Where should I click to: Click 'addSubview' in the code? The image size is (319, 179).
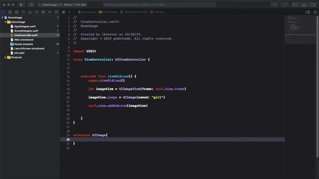pyautogui.click(x=117, y=106)
